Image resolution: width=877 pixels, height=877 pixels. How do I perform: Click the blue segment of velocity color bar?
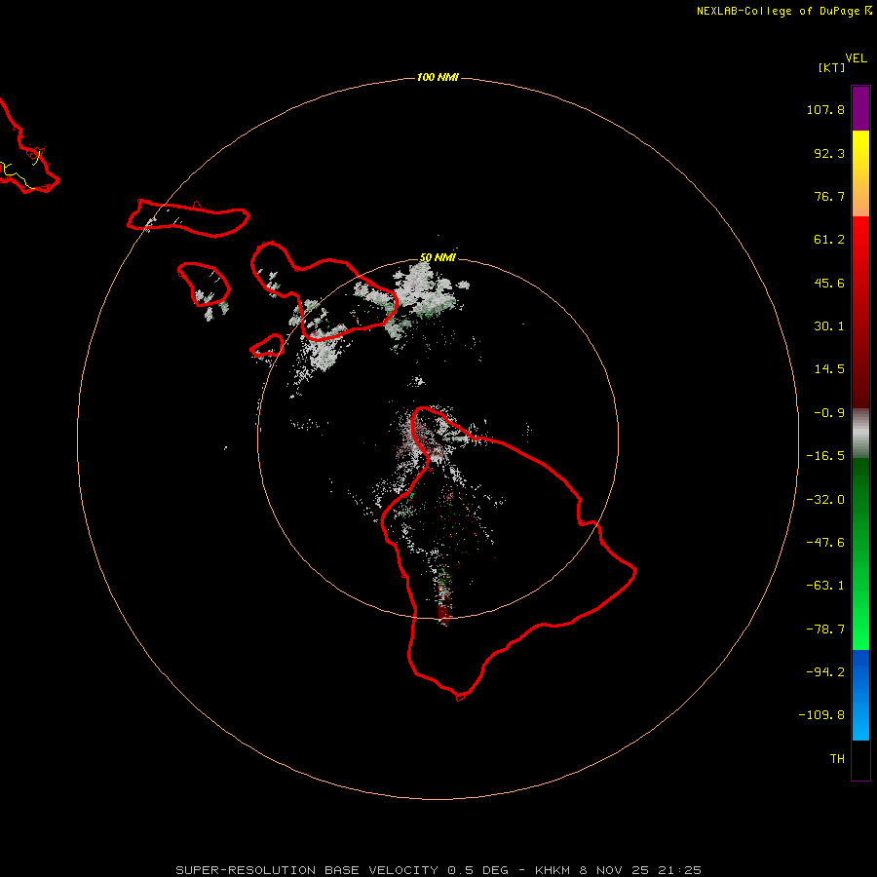(x=860, y=695)
